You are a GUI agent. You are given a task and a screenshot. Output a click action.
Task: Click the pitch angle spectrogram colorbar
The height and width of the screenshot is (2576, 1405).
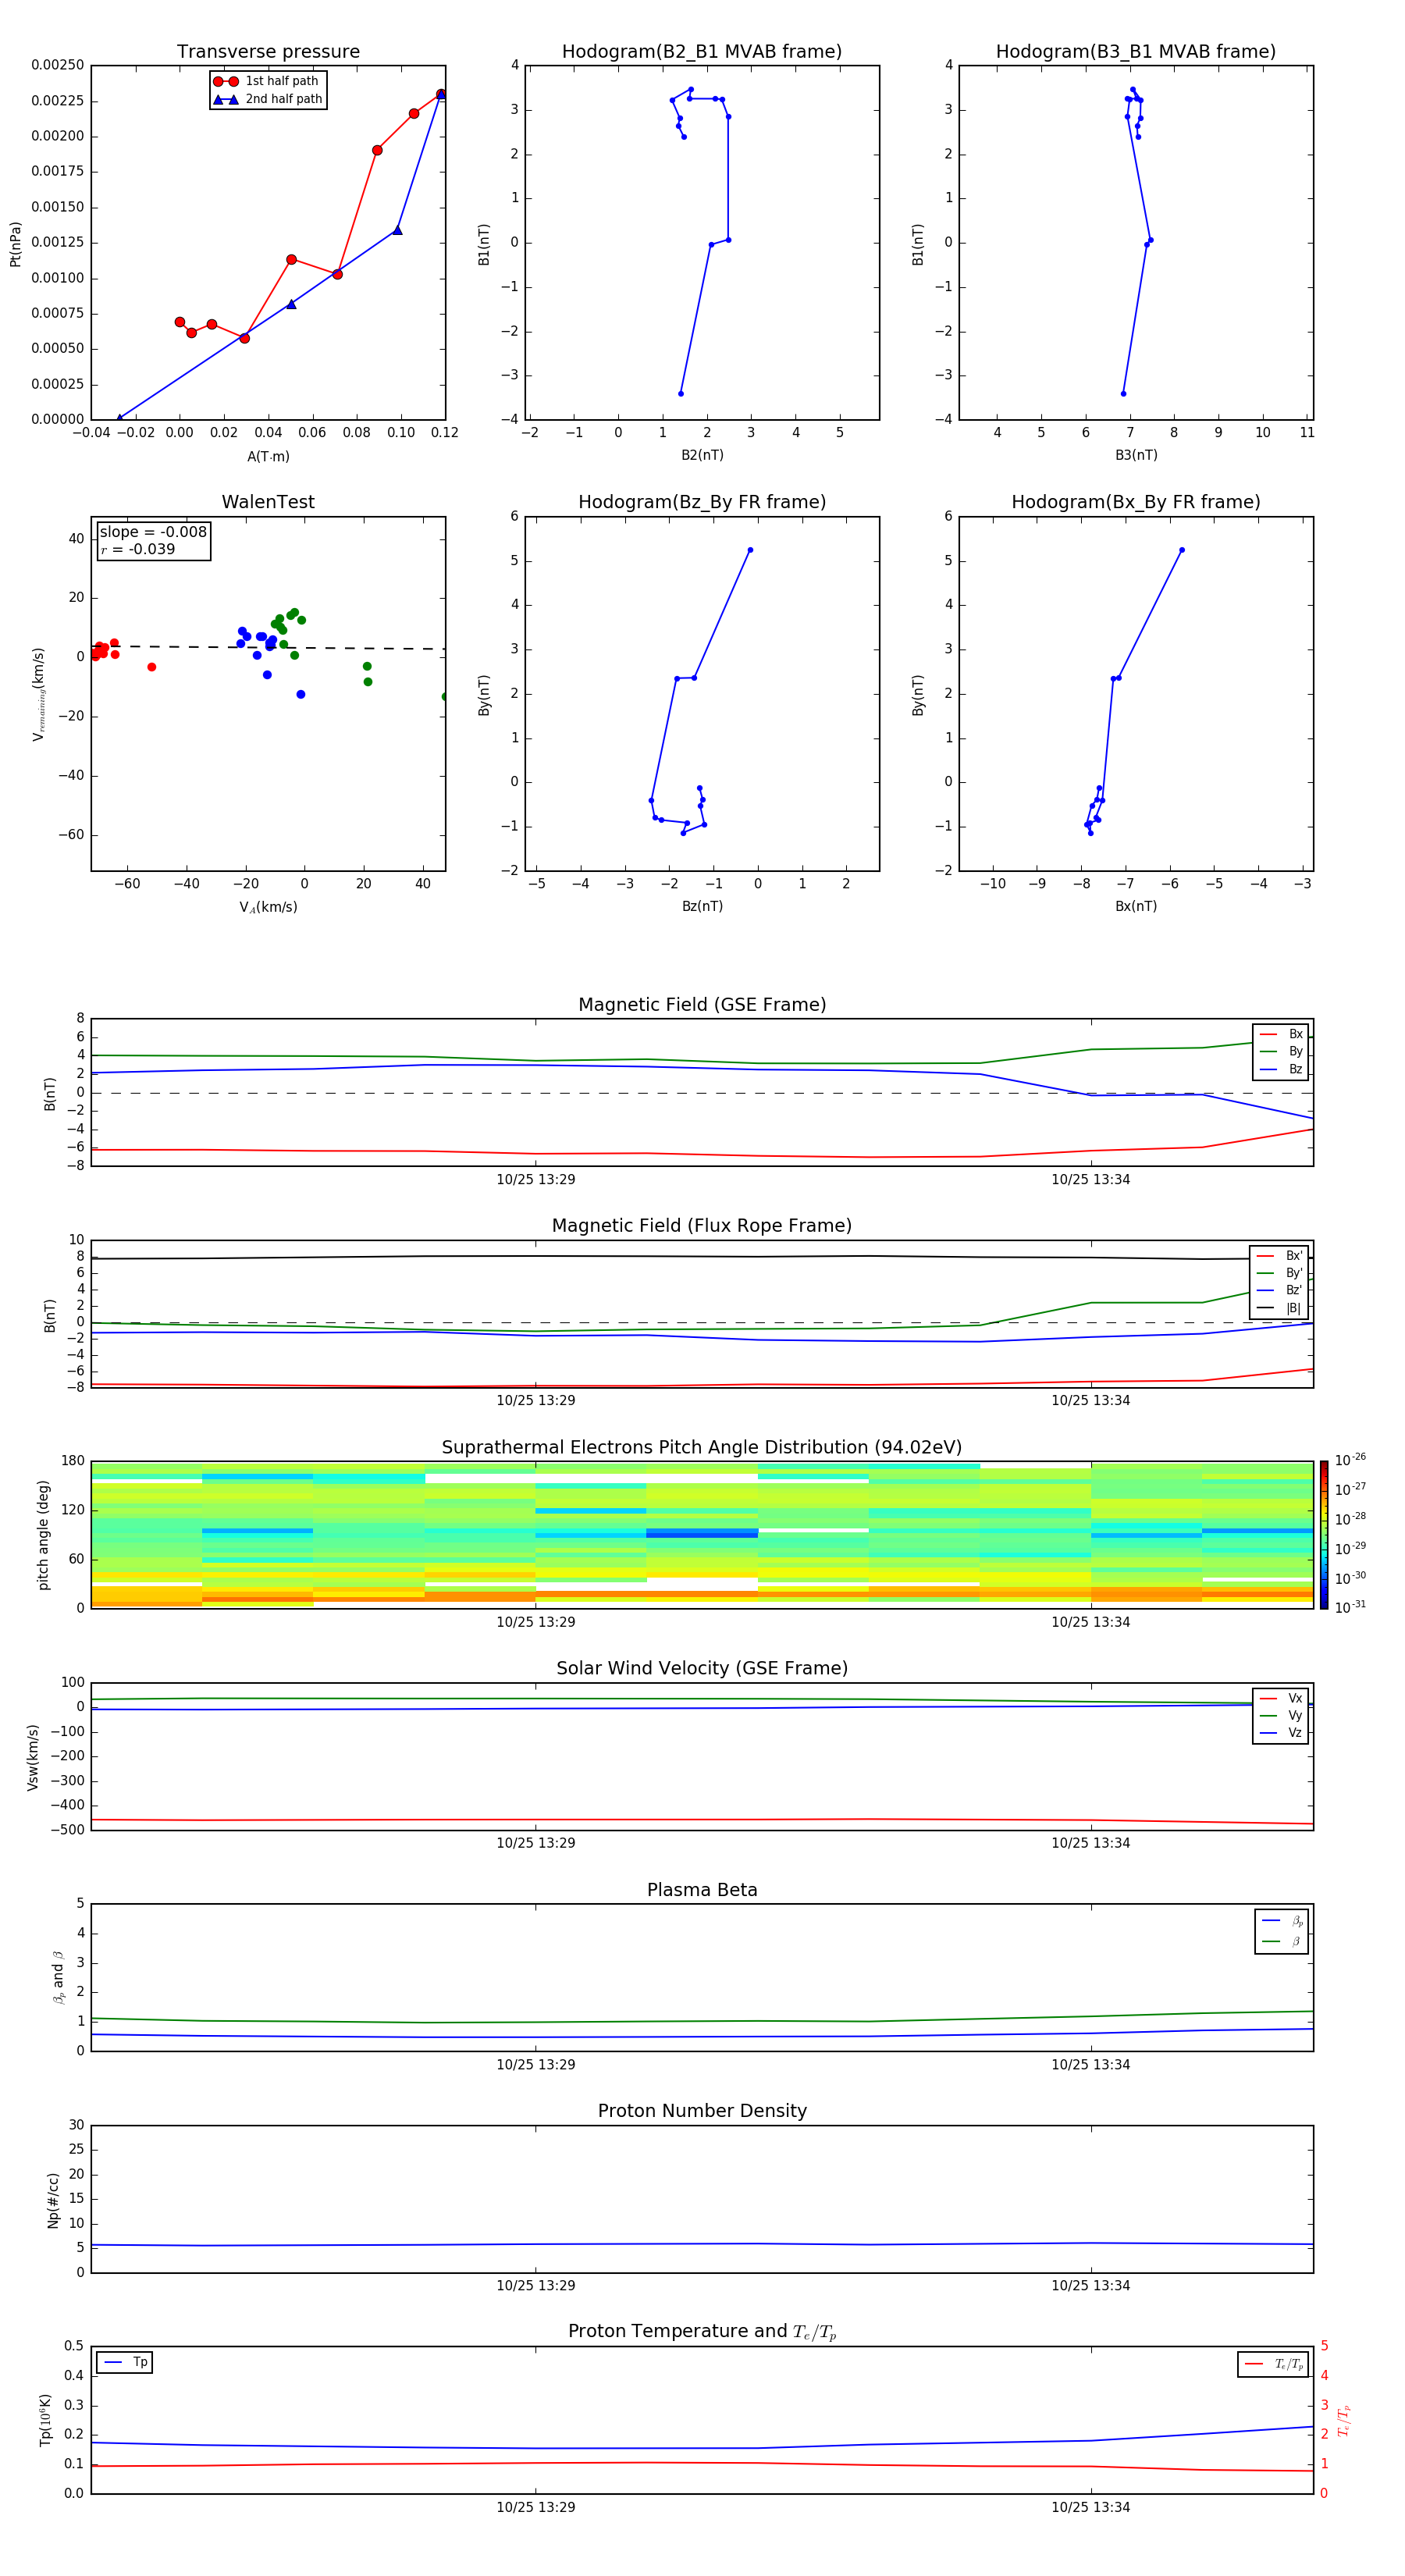[x=1324, y=1535]
